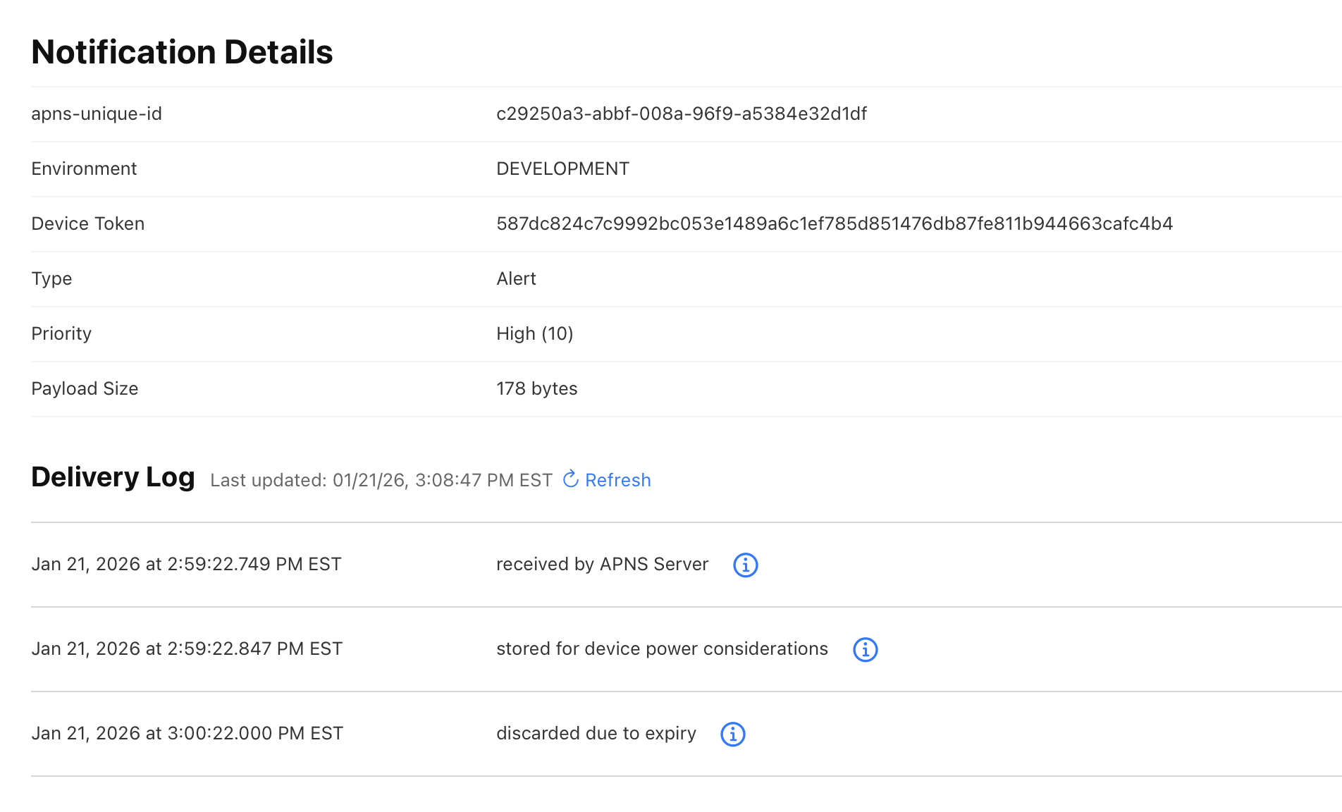Click "stored for device power considerations" status text
The image size is (1342, 812).
point(662,648)
